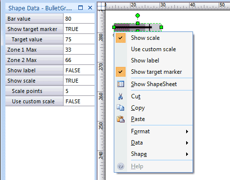
Task: Click the Target value row label
Action: (x=34, y=39)
